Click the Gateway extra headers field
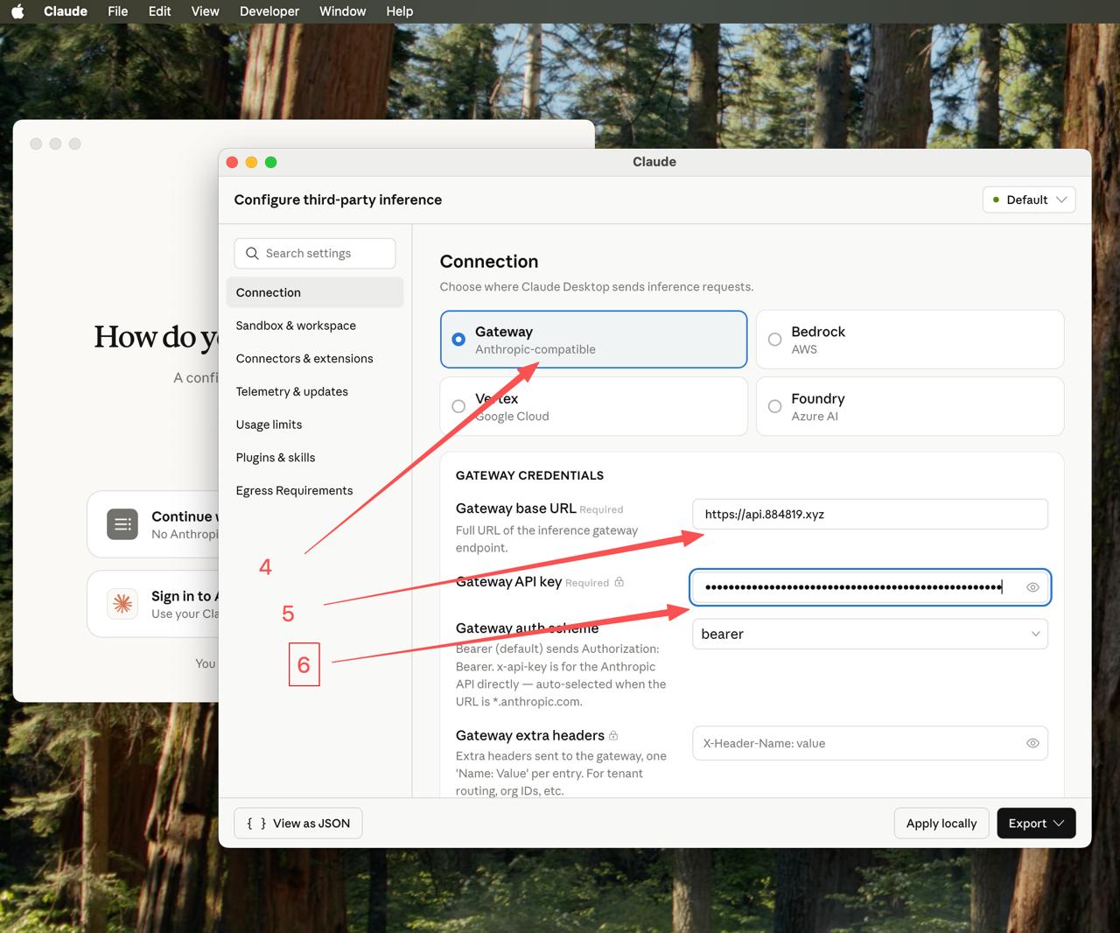This screenshot has height=933, width=1120. click(x=870, y=743)
